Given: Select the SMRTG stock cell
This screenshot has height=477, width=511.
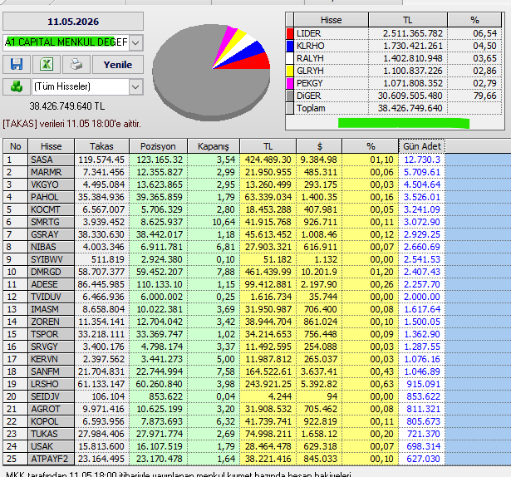Looking at the screenshot, I should click(x=52, y=222).
